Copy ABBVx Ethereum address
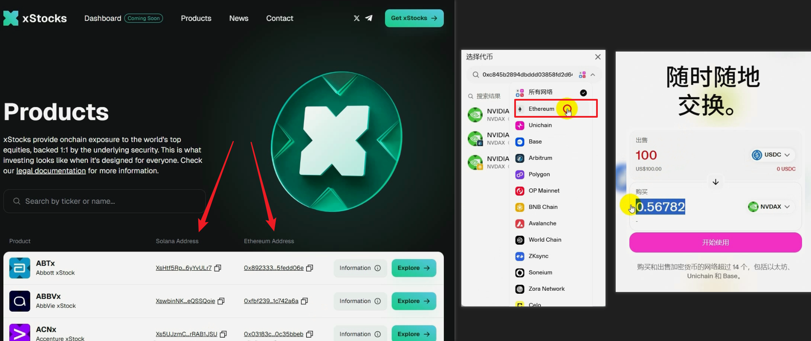Screen dimensions: 811x341 click(304, 301)
